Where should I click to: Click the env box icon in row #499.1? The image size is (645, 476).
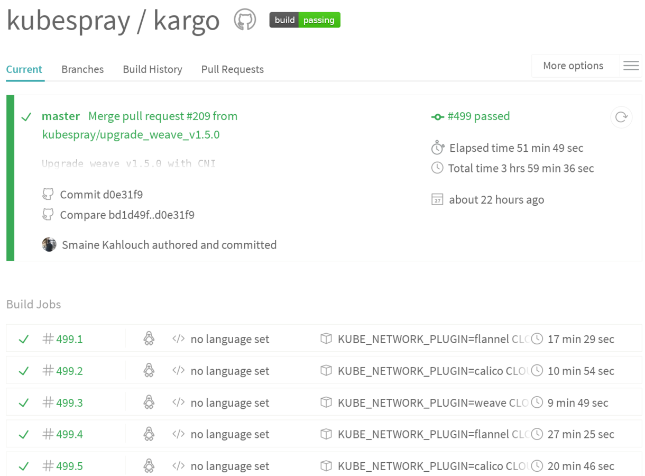[326, 338]
